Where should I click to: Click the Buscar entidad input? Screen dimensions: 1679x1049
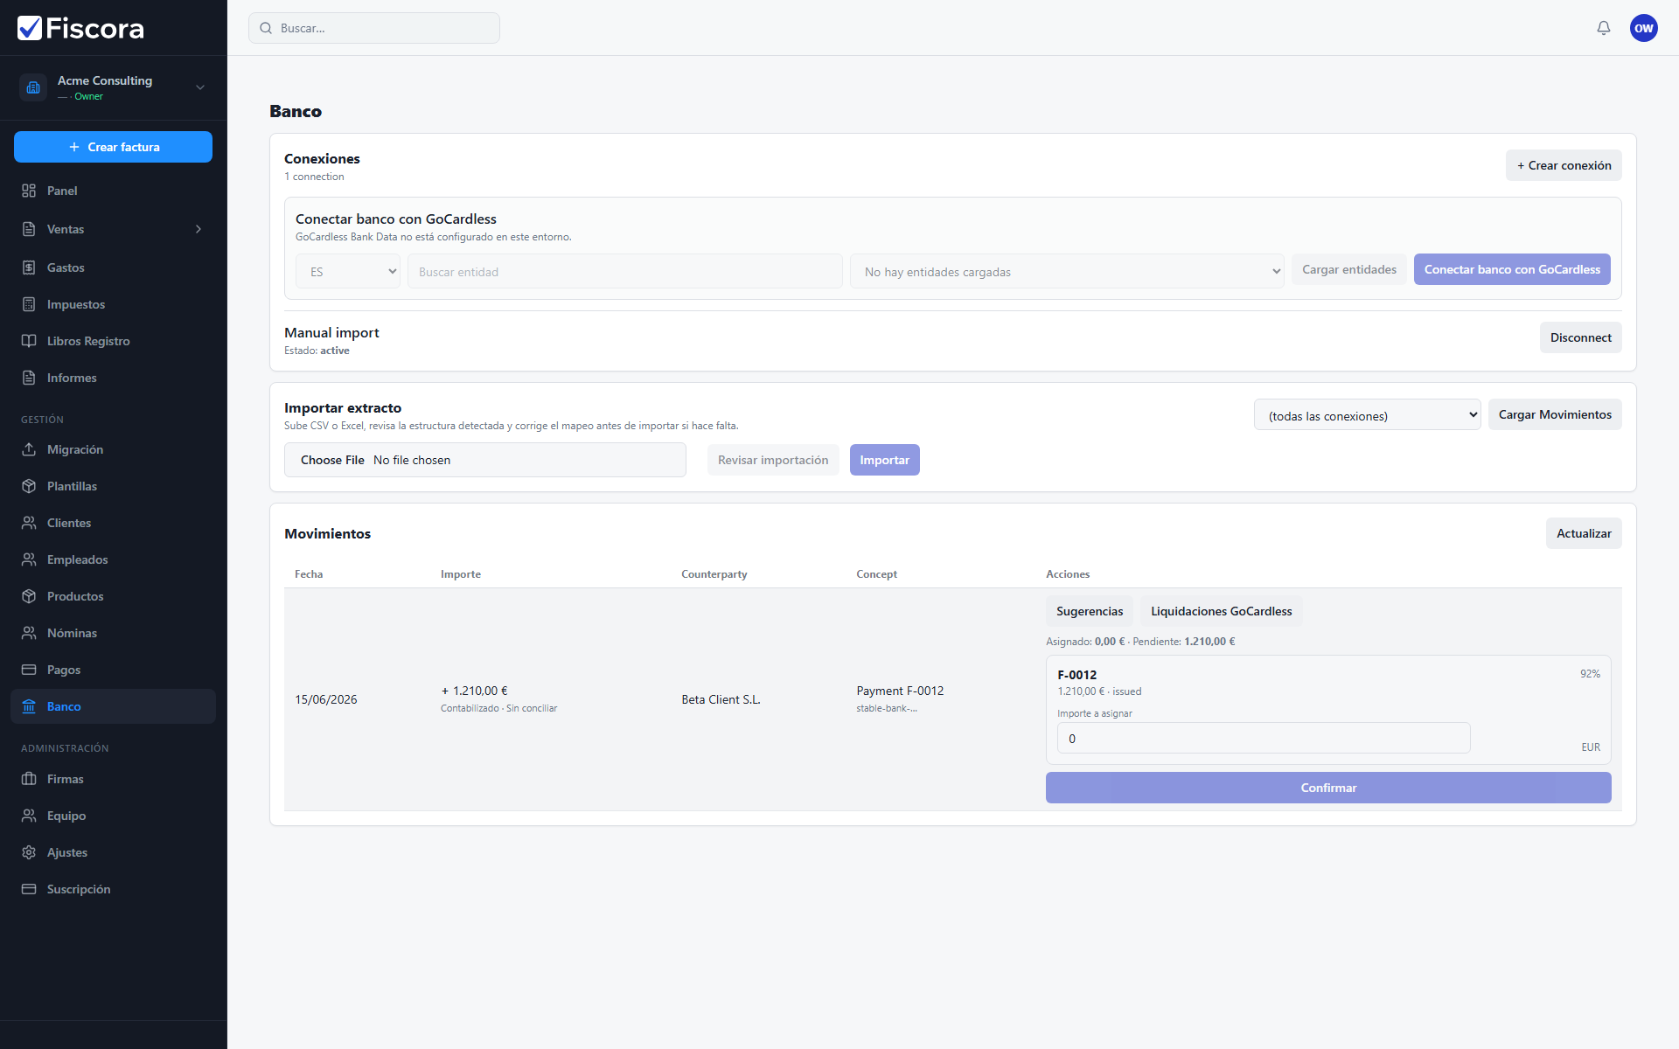tap(625, 272)
